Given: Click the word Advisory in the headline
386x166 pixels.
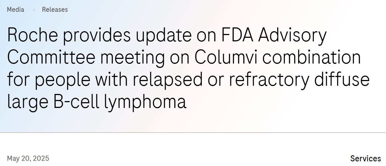Looking at the screenshot, I should point(293,36).
